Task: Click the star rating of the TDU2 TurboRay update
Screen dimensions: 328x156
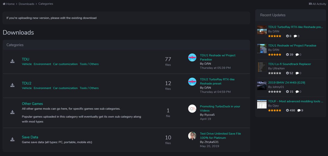Action: 275,36
